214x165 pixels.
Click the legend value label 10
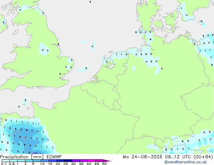(x=42, y=164)
